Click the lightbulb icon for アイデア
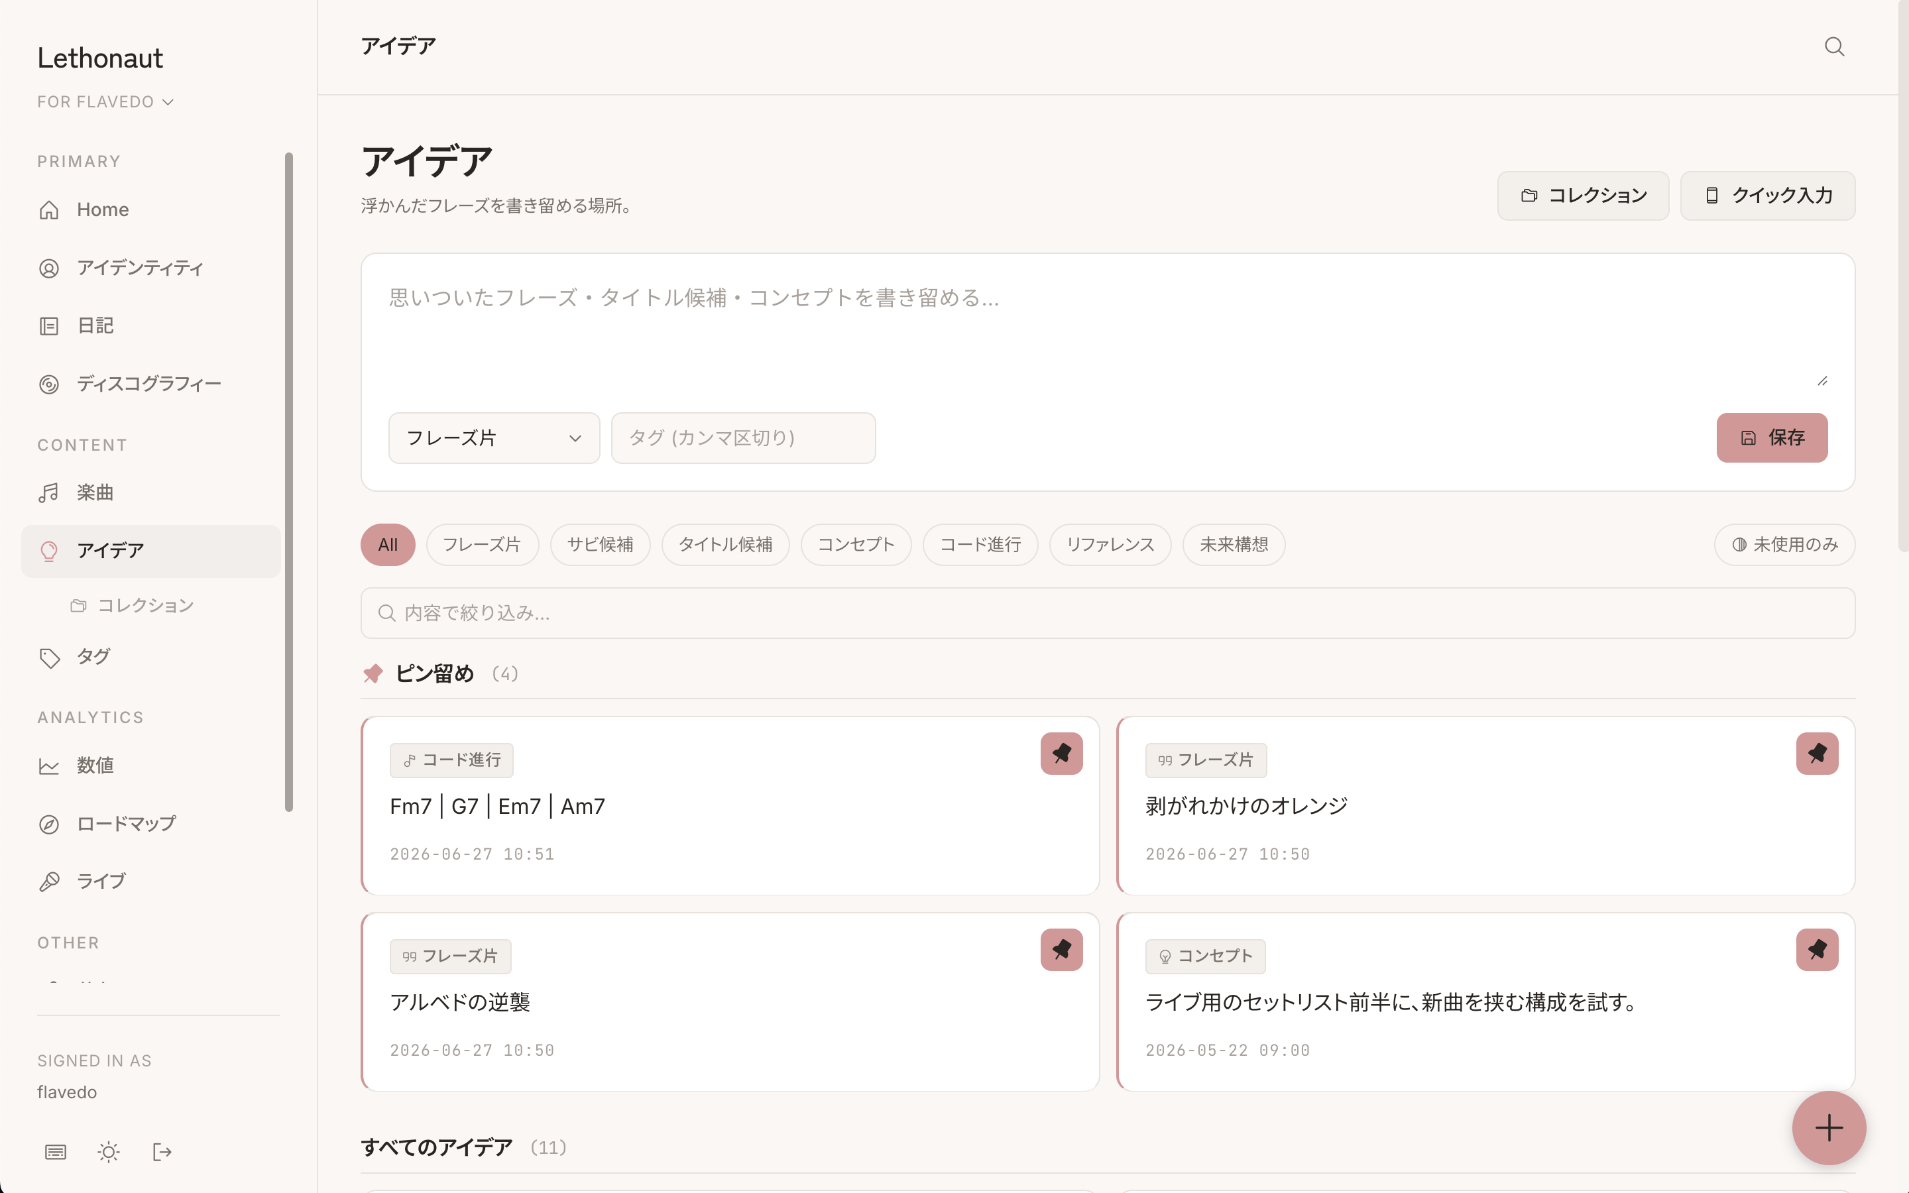Image resolution: width=1909 pixels, height=1193 pixels. (x=49, y=551)
